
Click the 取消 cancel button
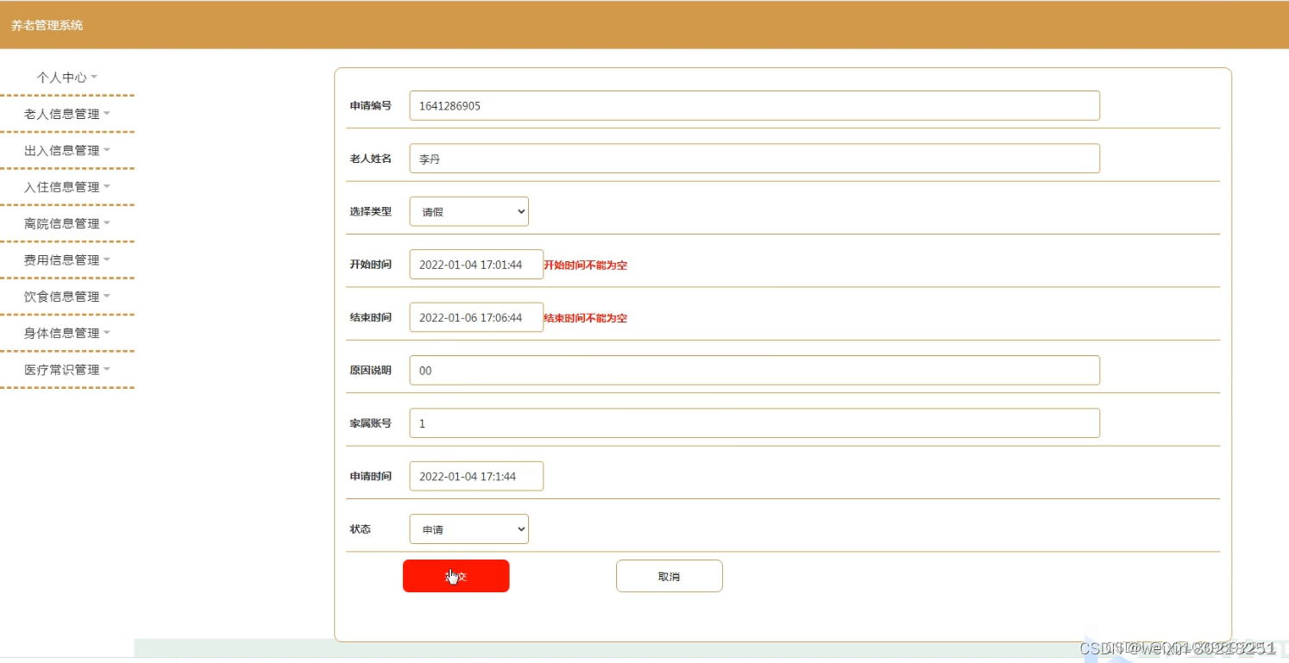point(669,575)
